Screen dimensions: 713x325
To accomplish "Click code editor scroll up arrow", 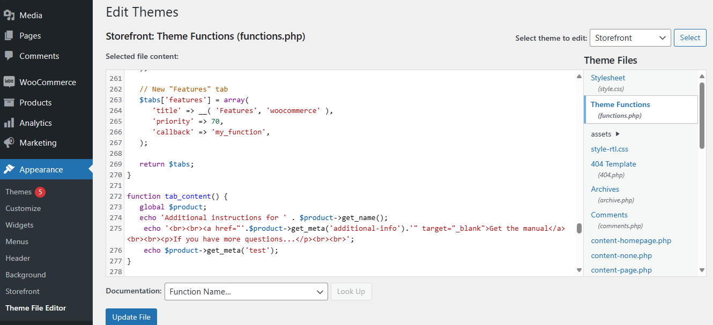I will 579,77.
